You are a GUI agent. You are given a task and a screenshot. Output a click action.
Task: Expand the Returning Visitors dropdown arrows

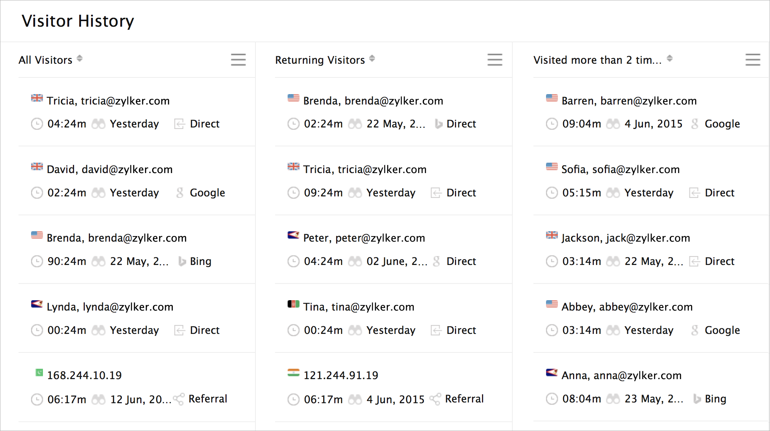coord(372,59)
